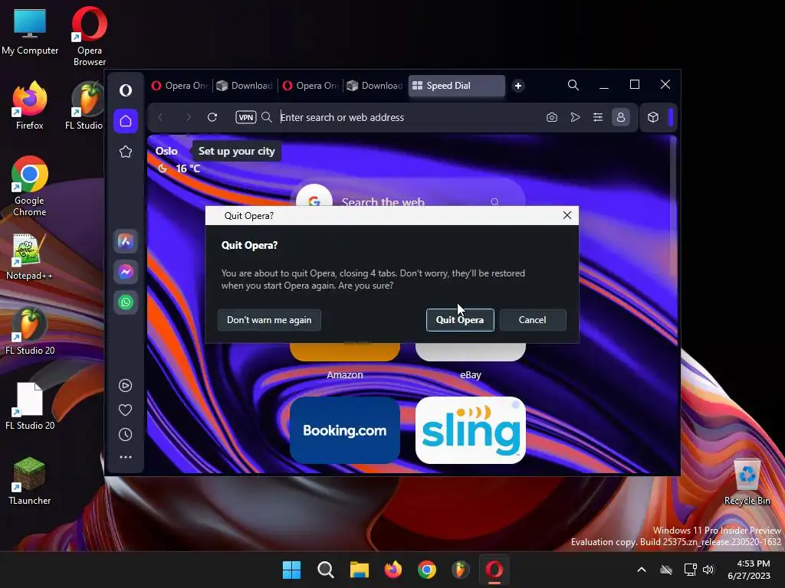Open the Aria AI sidebar icon
The width and height of the screenshot is (785, 588).
click(126, 241)
